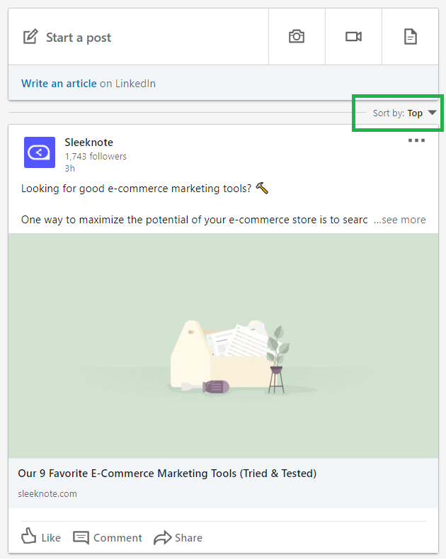Click the Share arrow icon
Image resolution: width=446 pixels, height=560 pixels.
point(163,537)
